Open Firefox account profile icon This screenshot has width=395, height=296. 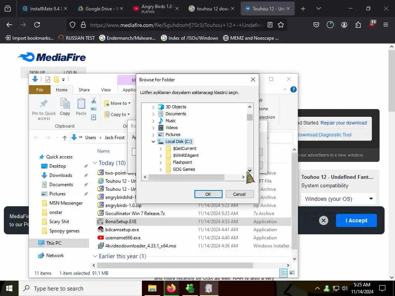click(x=344, y=25)
